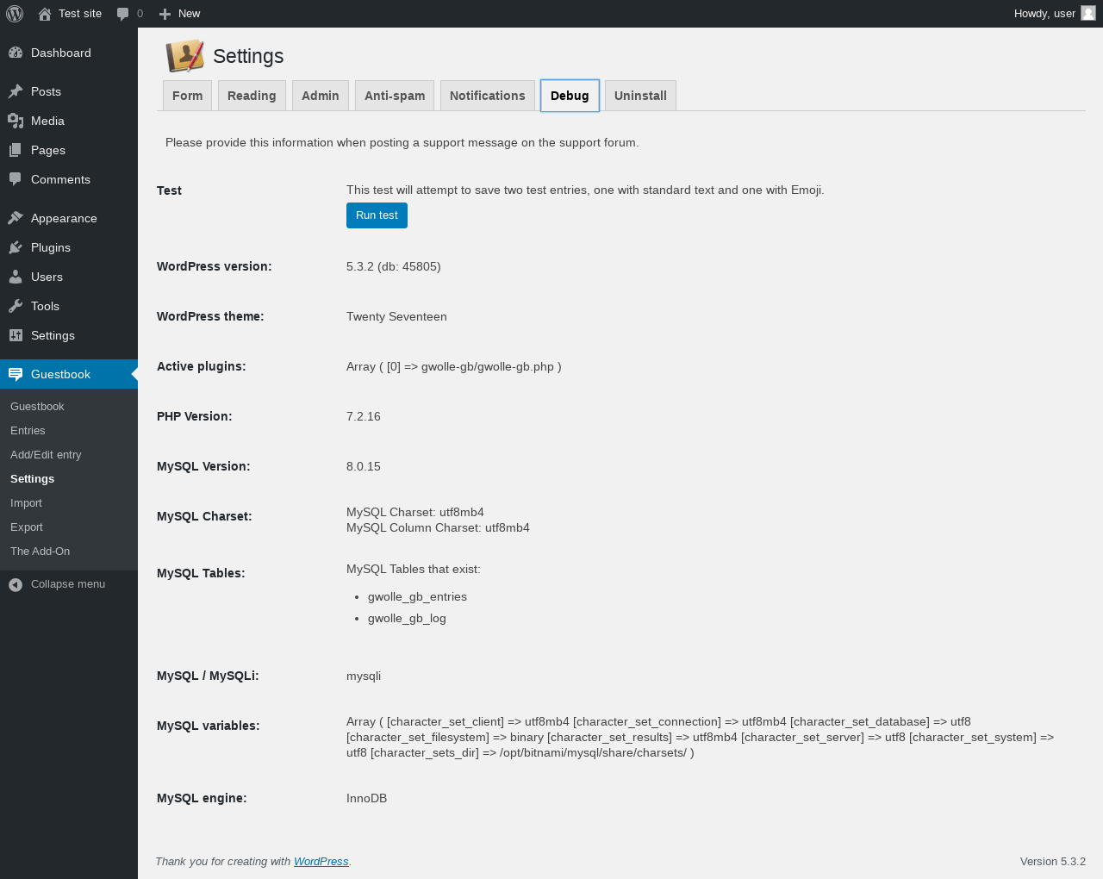
Task: Open Plugins menu item
Action: coord(69,247)
